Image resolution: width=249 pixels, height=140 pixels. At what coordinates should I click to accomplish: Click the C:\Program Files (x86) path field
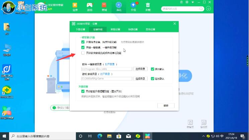(106, 69)
